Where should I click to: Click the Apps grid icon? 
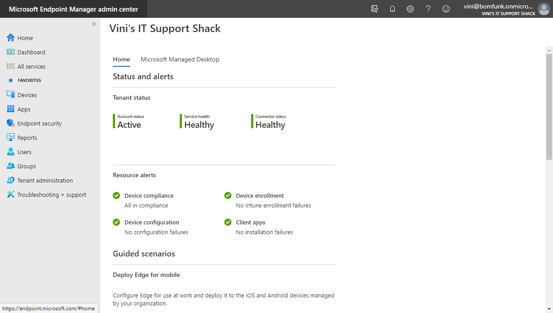tap(11, 109)
